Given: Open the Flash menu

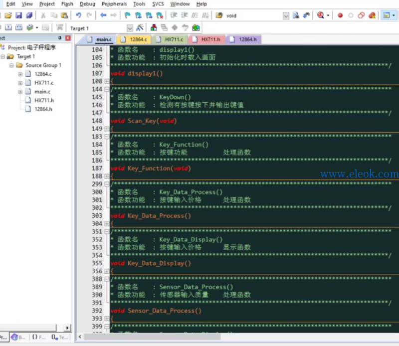Looking at the screenshot, I should tap(67, 4).
